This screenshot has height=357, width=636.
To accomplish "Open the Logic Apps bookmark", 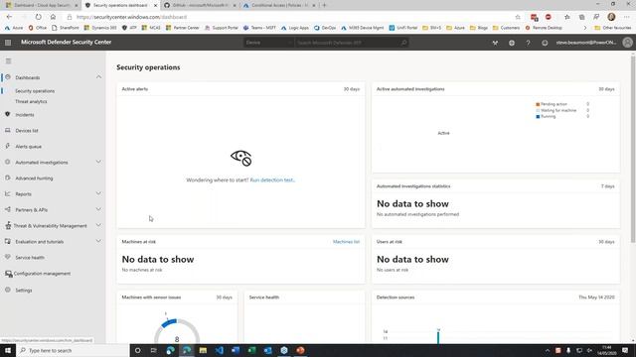I will pyautogui.click(x=295, y=28).
